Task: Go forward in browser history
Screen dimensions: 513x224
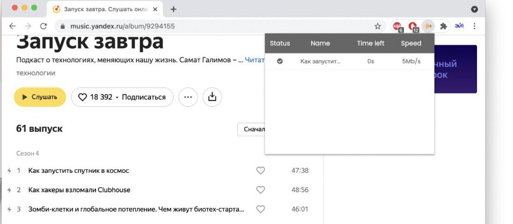Action: (28, 26)
